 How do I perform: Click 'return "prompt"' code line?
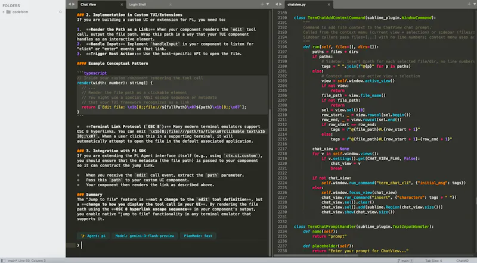click(330, 236)
